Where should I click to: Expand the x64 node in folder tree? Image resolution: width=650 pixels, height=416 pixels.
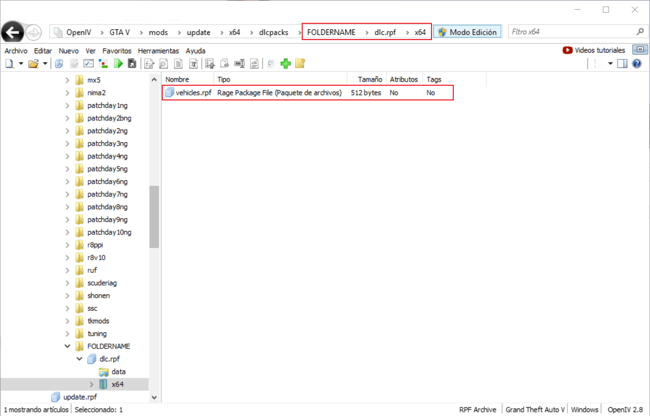[92, 384]
